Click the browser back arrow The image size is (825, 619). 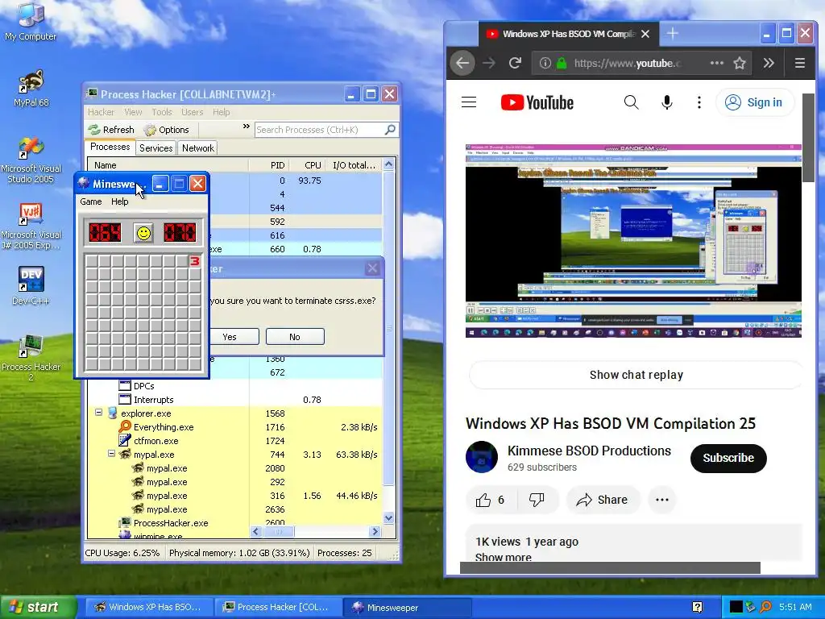click(462, 63)
